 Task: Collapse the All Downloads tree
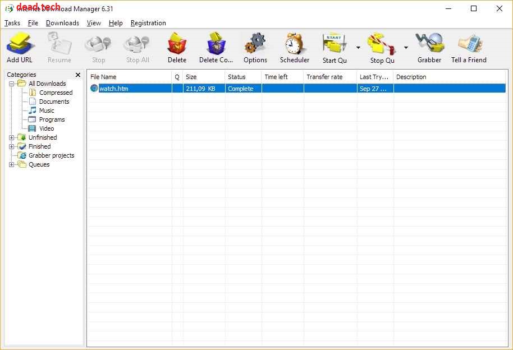pos(12,83)
